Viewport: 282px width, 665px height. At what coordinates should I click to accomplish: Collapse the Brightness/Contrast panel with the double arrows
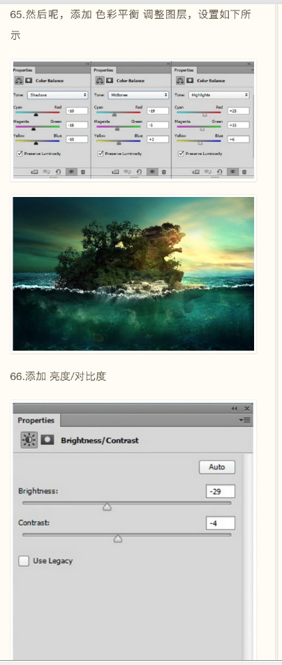point(234,409)
